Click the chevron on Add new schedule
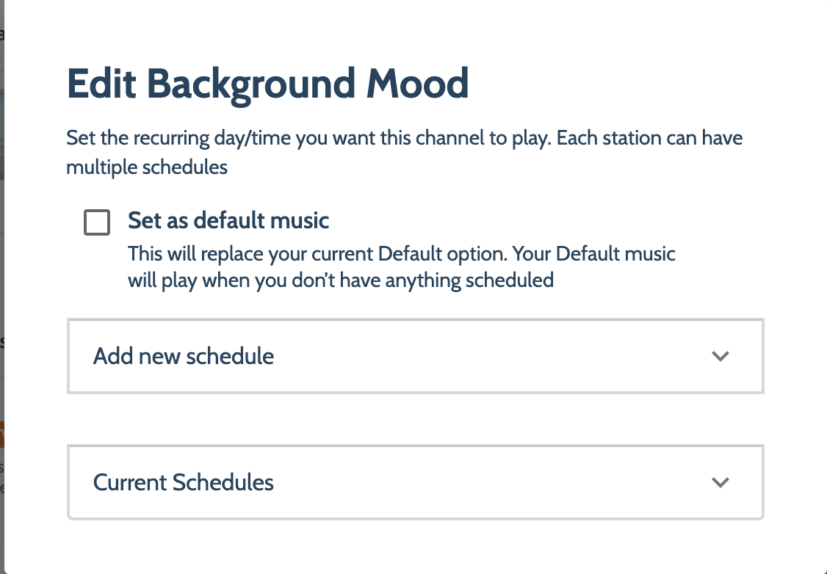The width and height of the screenshot is (827, 574). (x=720, y=356)
